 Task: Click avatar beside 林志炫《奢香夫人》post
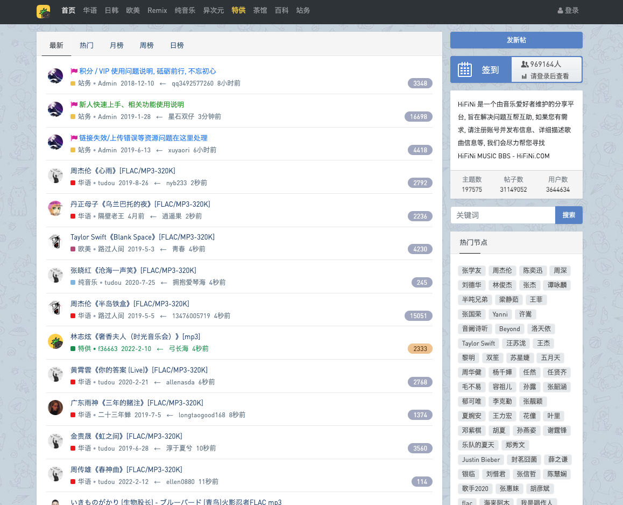pos(55,341)
